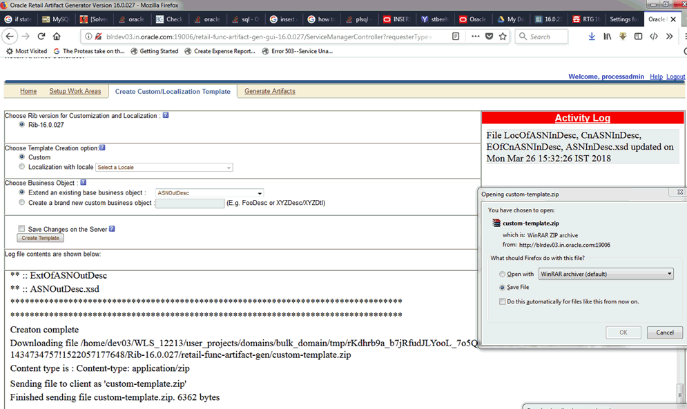Screen dimensions: 687x409
Task: Open the Firefox home page icon
Action: 57,37
